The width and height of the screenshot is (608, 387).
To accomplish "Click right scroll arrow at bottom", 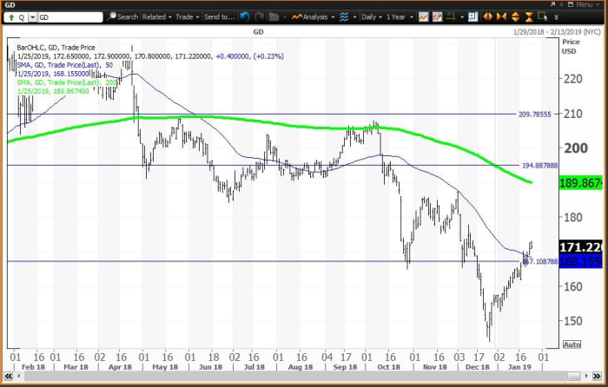I will click(586, 376).
